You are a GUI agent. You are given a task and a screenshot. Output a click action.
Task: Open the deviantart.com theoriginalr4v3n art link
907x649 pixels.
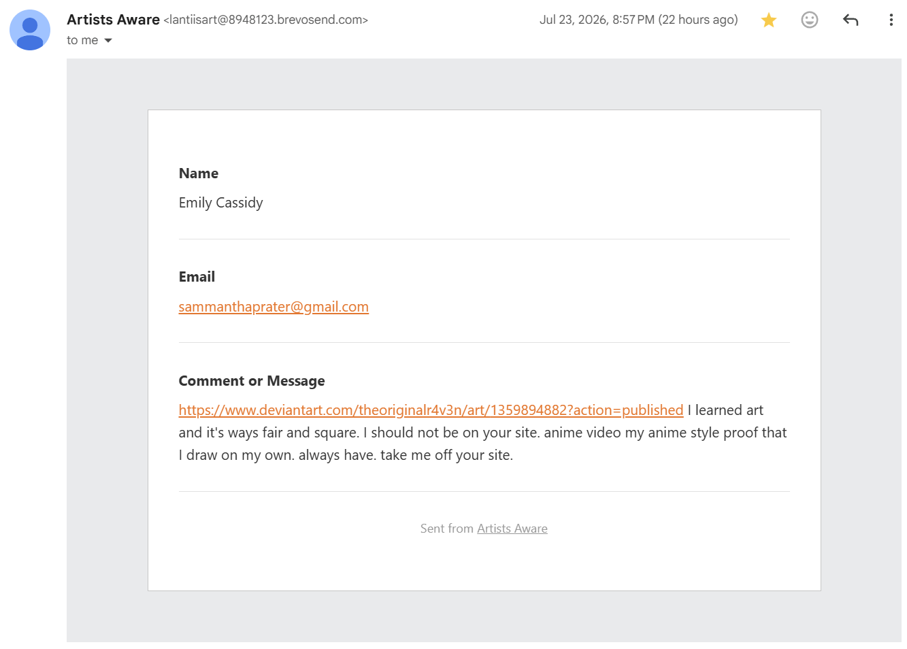(x=431, y=410)
